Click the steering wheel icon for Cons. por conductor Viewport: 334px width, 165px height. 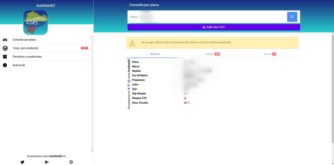click(5, 48)
